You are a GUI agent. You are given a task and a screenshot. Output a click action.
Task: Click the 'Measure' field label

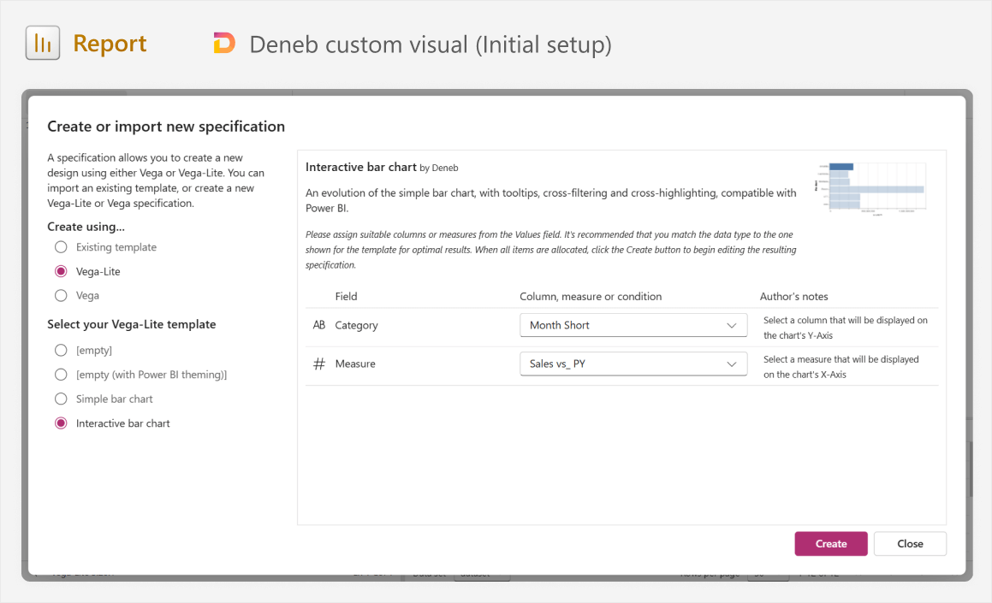(355, 364)
